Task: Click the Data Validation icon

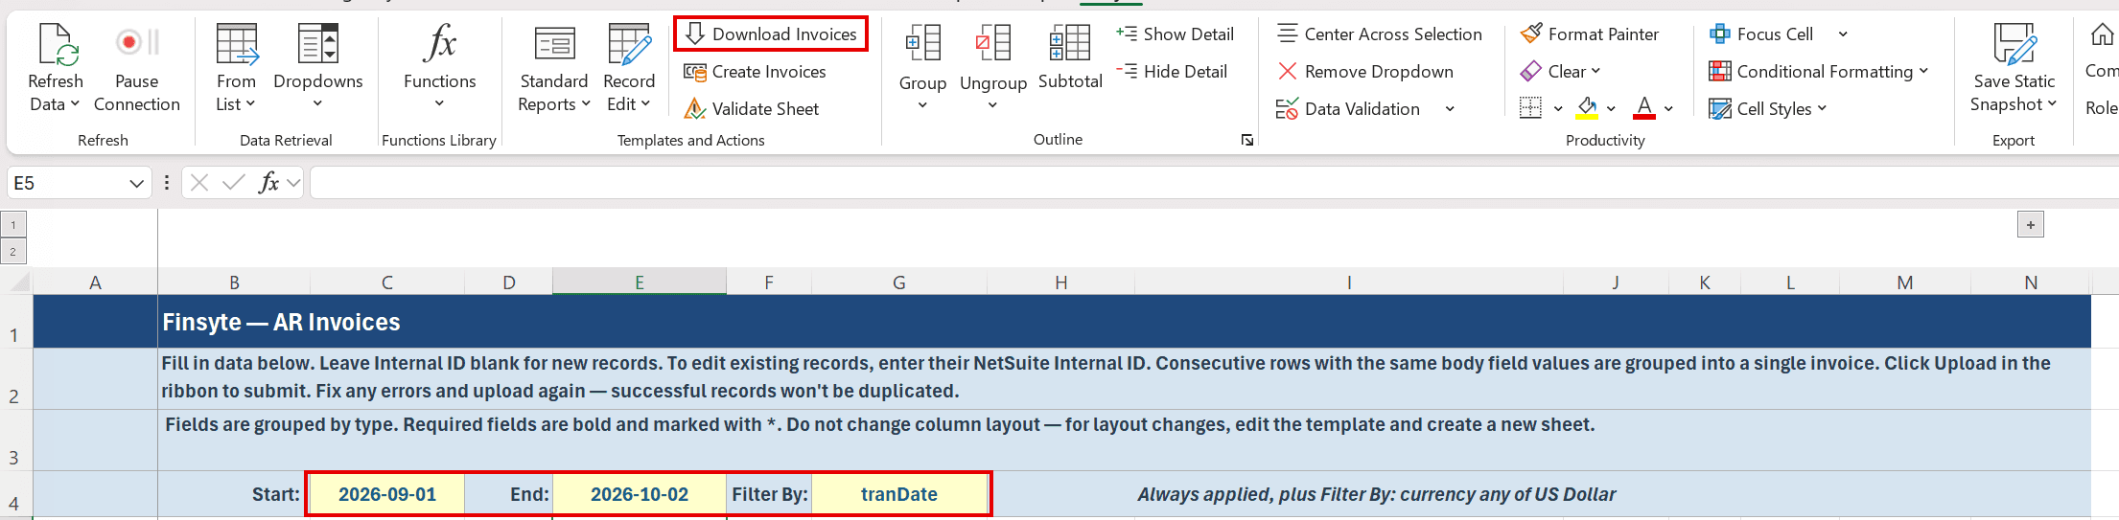Action: pyautogui.click(x=1287, y=109)
